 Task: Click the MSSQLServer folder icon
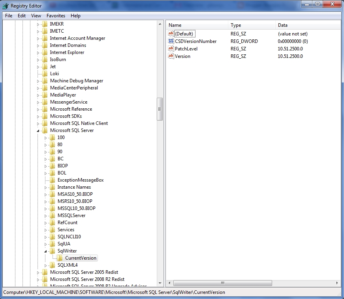point(52,215)
